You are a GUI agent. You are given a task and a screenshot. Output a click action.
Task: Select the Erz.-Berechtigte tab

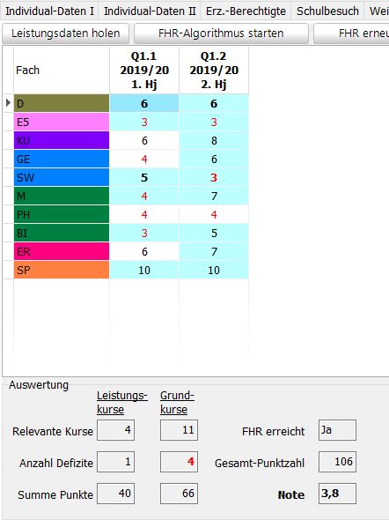[x=246, y=11]
